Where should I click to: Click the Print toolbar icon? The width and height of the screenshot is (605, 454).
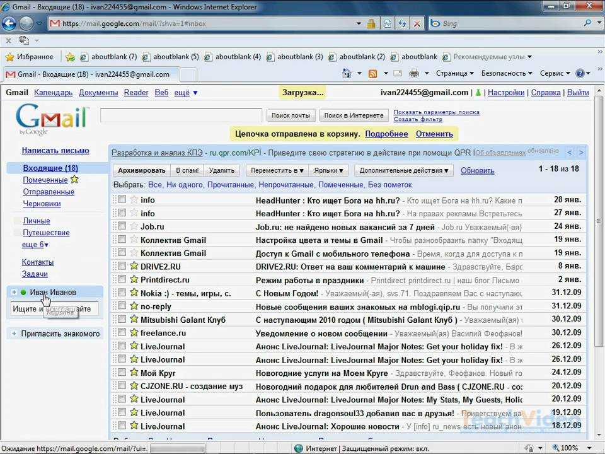tap(413, 74)
